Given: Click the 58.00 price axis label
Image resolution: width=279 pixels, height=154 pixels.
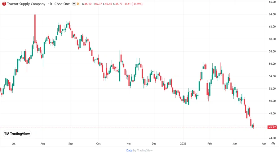Looking at the screenshot, I should [x=272, y=51].
